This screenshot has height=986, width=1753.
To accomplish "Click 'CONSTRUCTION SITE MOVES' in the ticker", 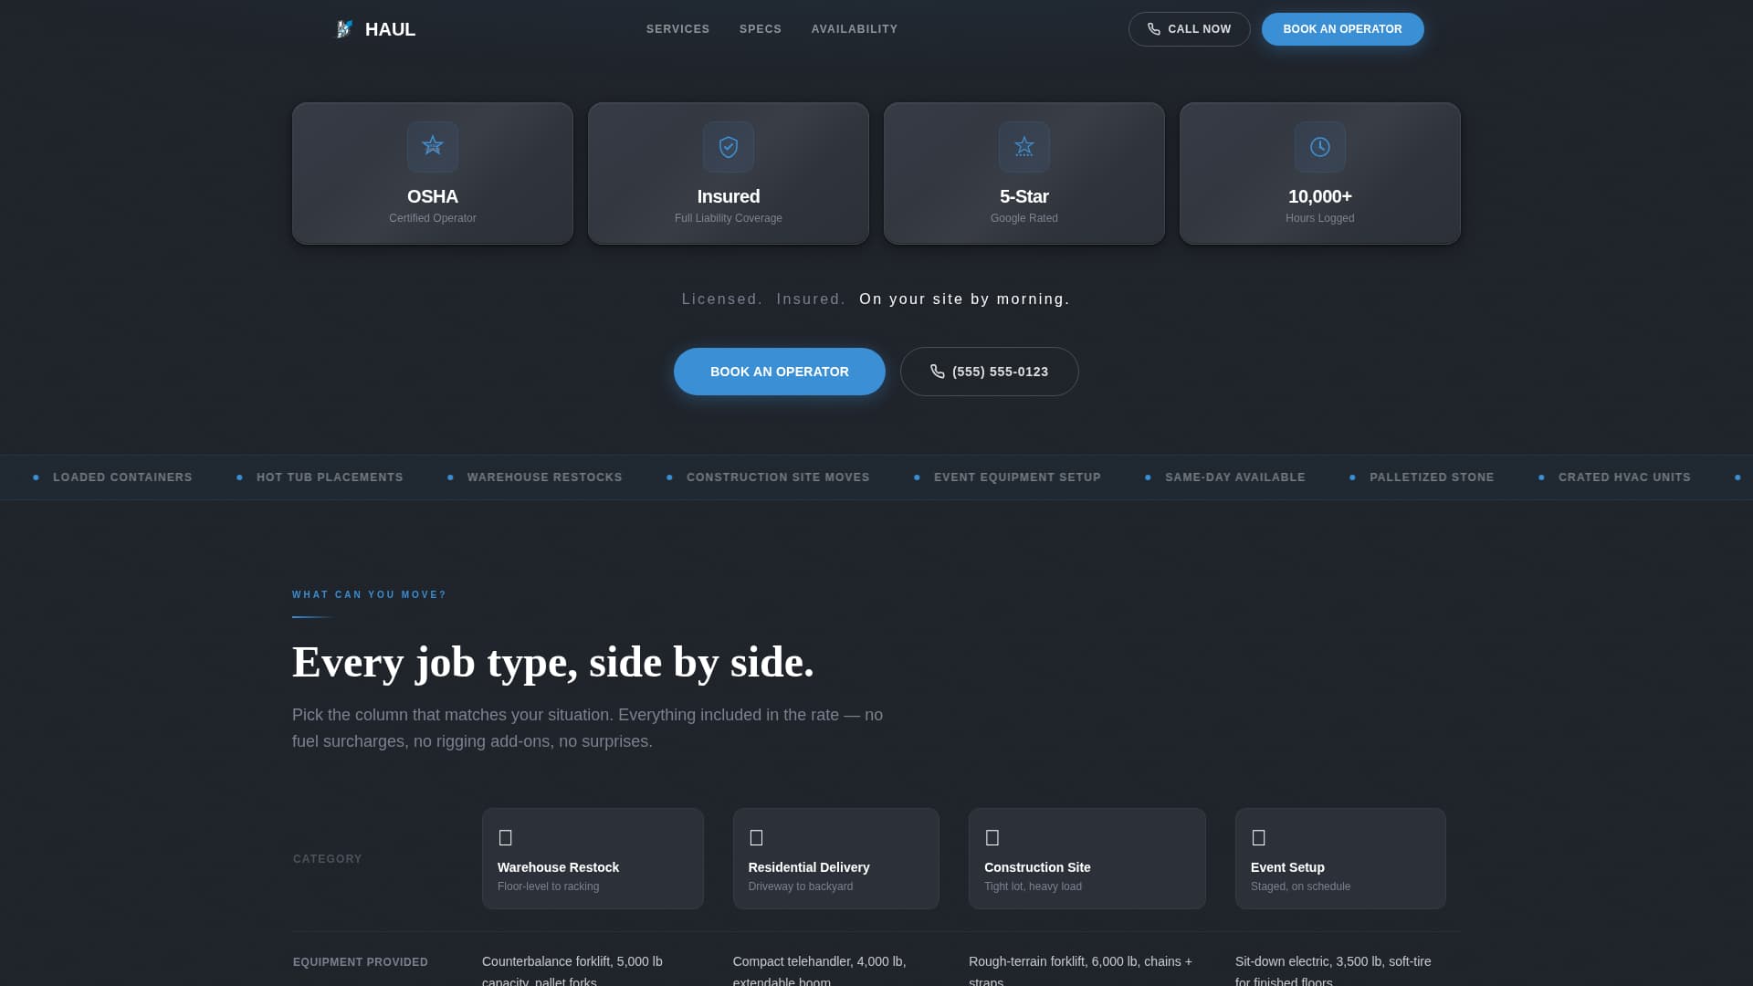I will tap(778, 477).
